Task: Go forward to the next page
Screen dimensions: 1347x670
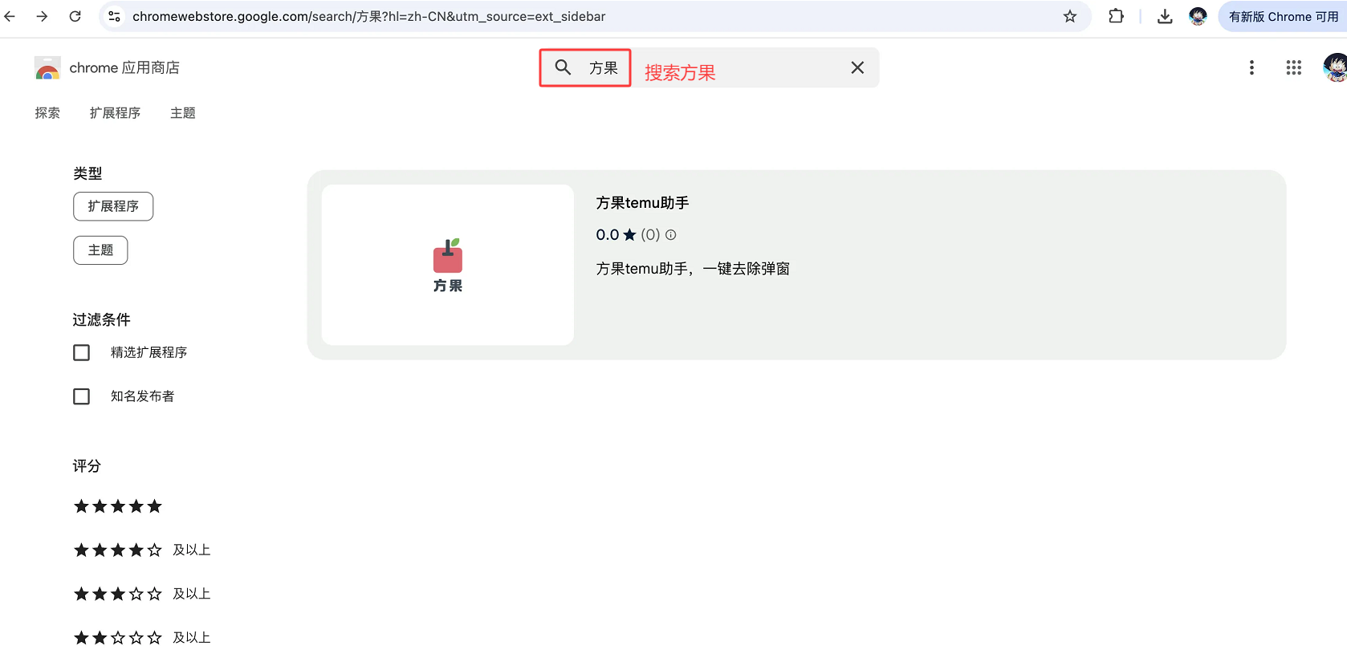Action: click(42, 16)
